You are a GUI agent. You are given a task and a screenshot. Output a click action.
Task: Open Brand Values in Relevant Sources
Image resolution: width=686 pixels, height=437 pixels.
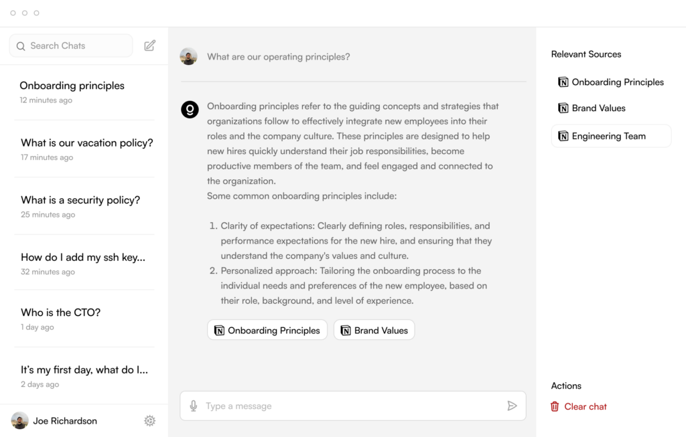point(598,108)
